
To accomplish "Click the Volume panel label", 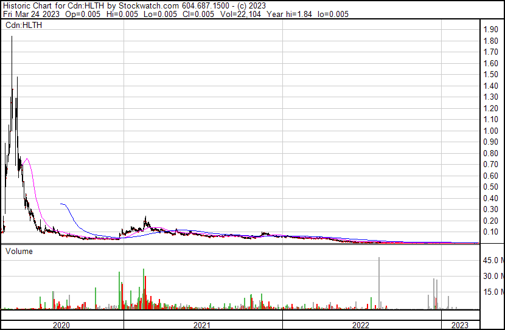I will [19, 251].
